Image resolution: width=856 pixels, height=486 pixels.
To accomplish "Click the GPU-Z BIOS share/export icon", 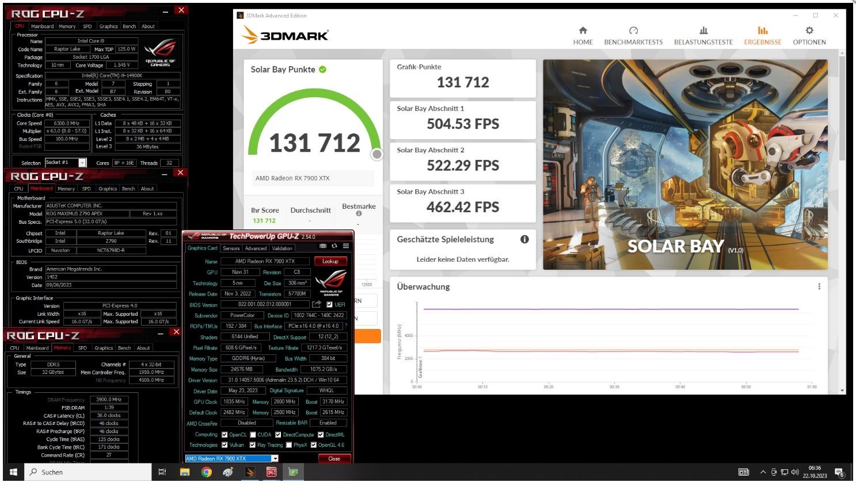I will [317, 304].
